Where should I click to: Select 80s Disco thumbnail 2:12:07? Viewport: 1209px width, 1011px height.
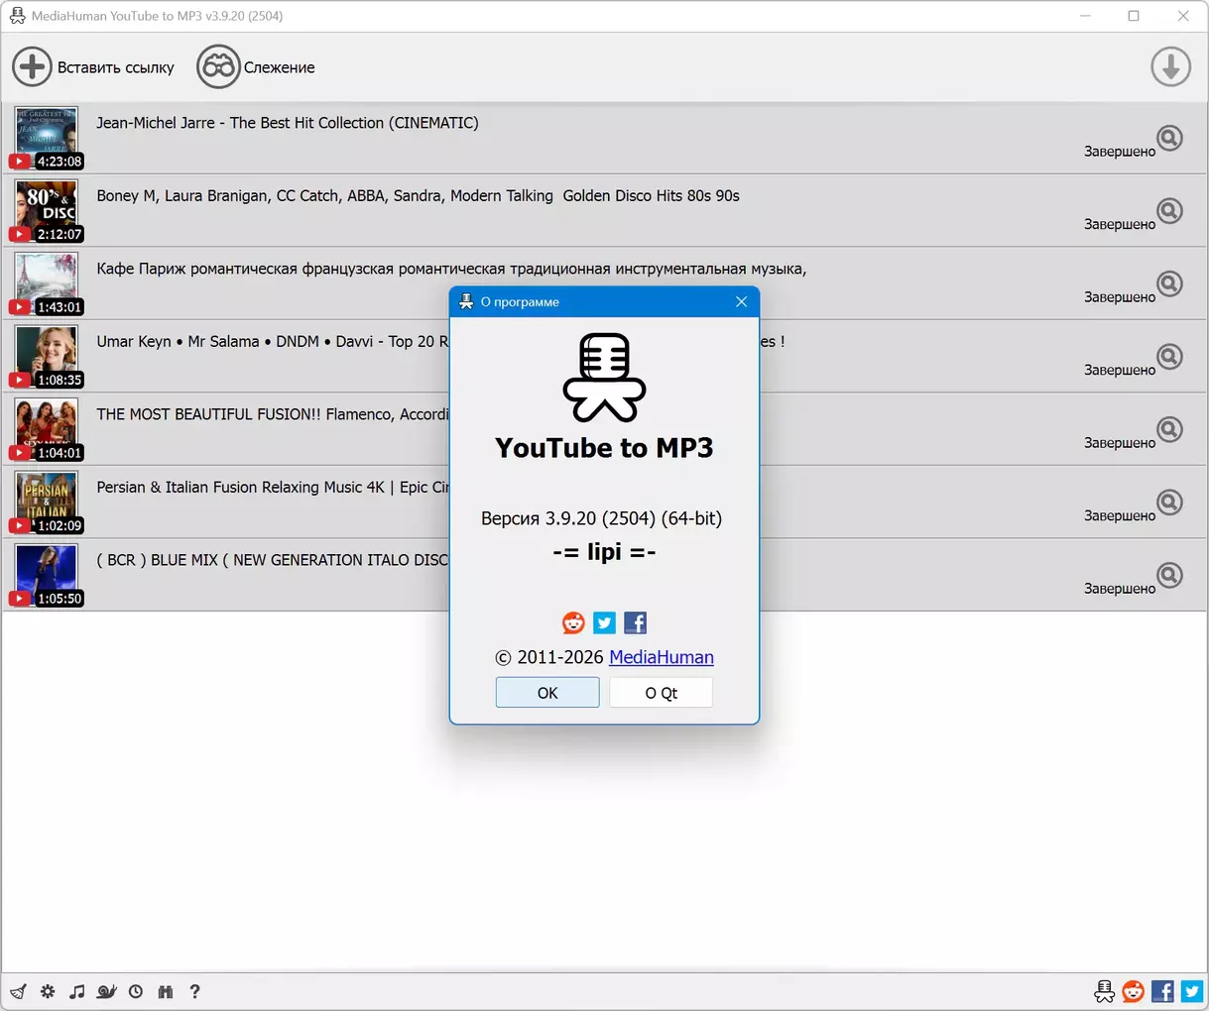tap(46, 211)
